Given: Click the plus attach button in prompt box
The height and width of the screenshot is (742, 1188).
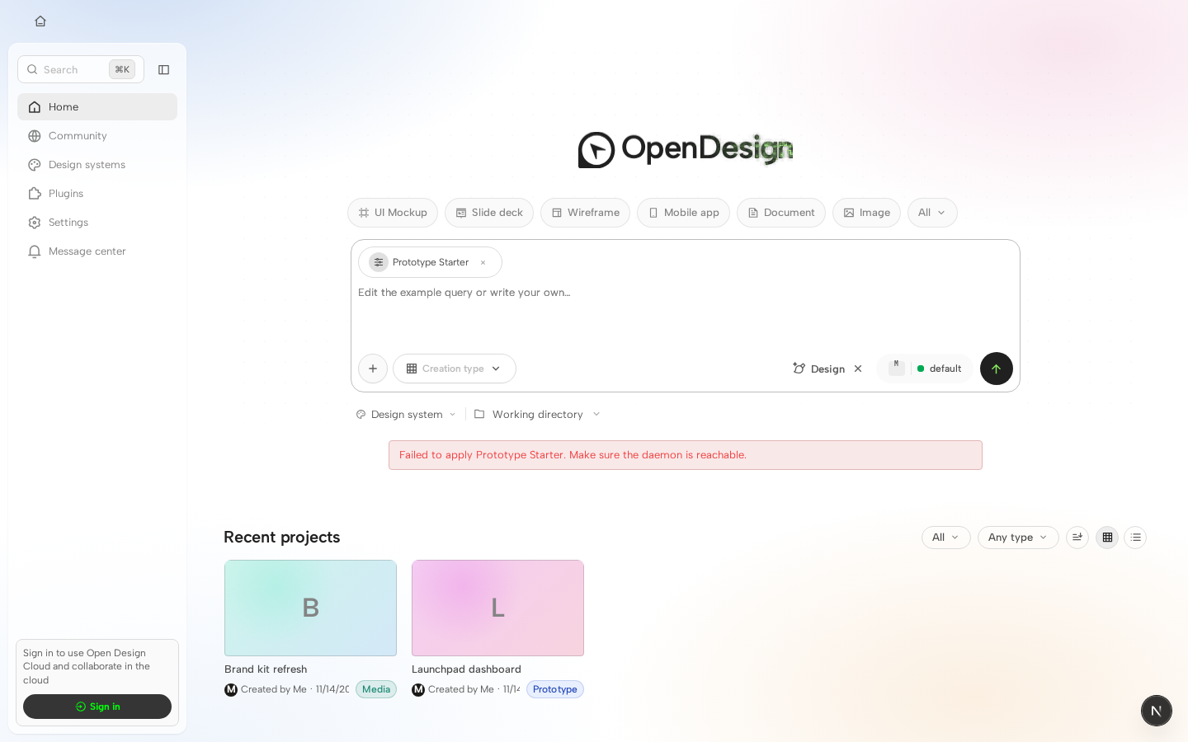Looking at the screenshot, I should point(373,369).
